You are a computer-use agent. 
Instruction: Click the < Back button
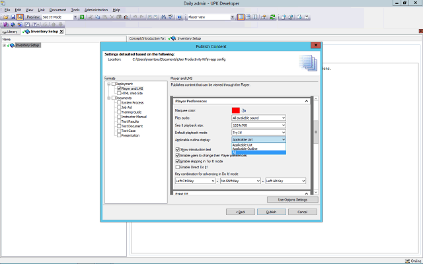coord(241,212)
